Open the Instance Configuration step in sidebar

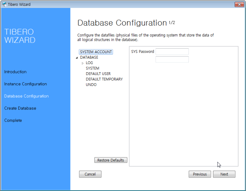[x=25, y=84]
